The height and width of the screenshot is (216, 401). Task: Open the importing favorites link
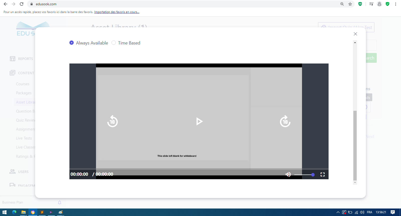tap(117, 12)
